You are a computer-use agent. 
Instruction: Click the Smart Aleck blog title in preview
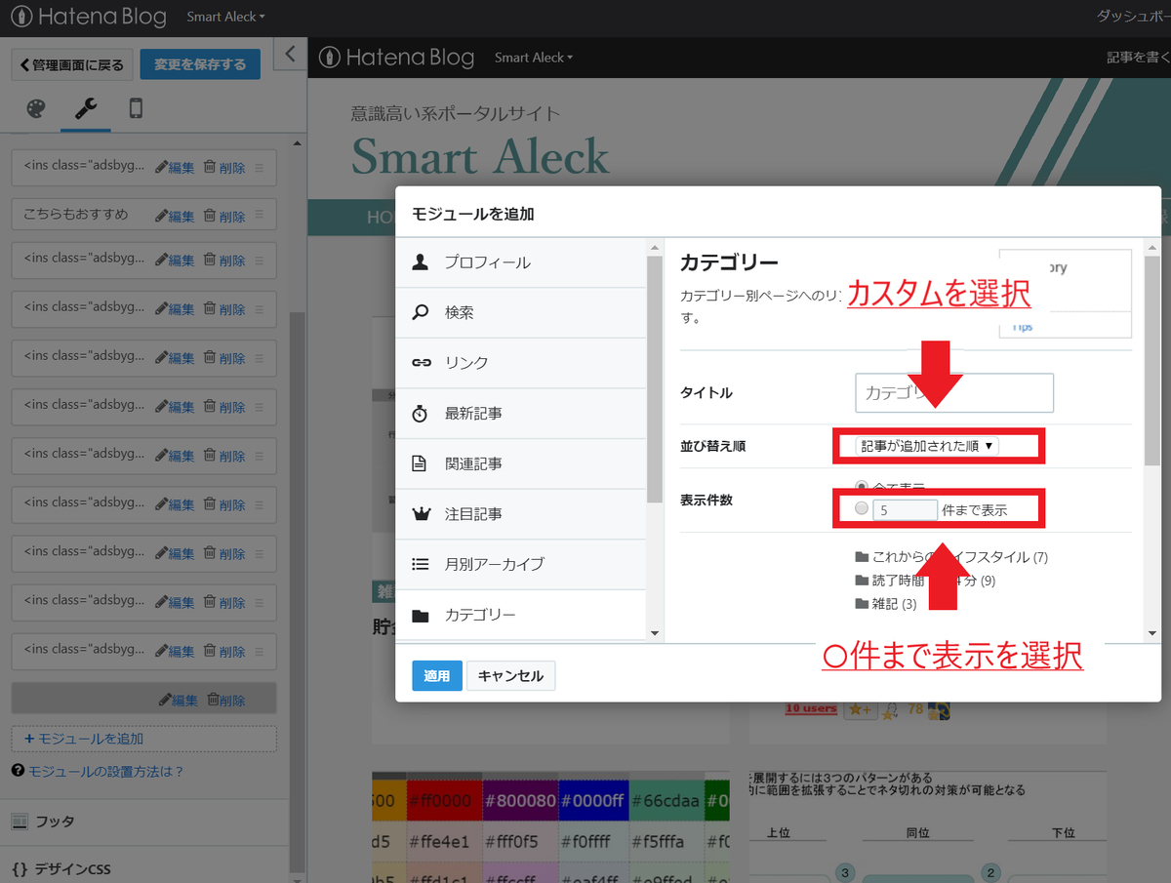pyautogui.click(x=480, y=157)
